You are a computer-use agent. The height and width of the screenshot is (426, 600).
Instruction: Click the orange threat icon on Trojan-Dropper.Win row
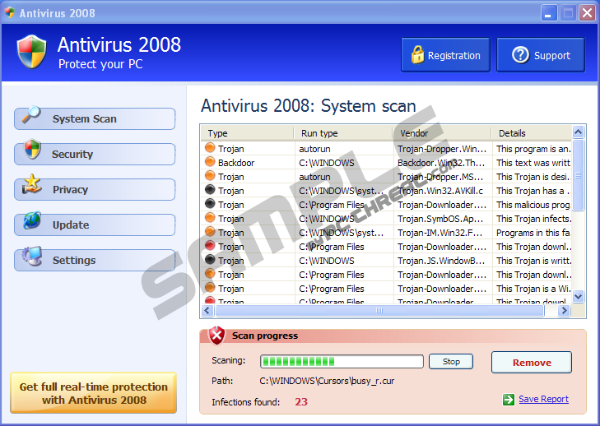(x=210, y=147)
